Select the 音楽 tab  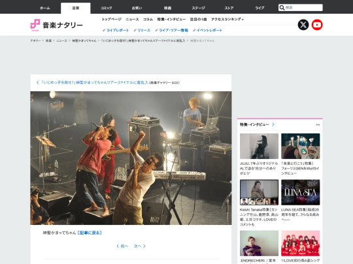76,8
